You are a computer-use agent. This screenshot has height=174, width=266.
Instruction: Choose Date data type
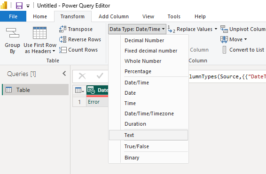coord(149,93)
